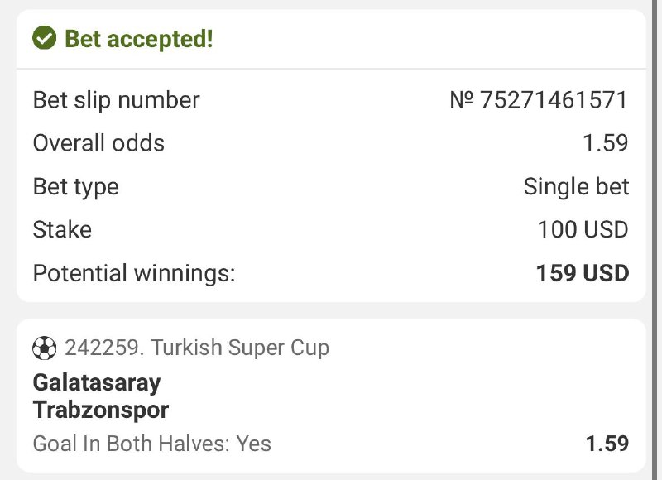Click the 159 USD winnings amount
The image size is (662, 480).
click(583, 273)
